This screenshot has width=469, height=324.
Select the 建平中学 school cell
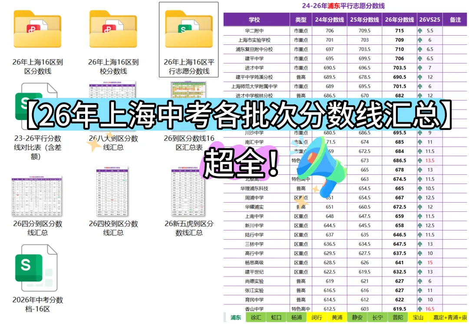pos(256,58)
